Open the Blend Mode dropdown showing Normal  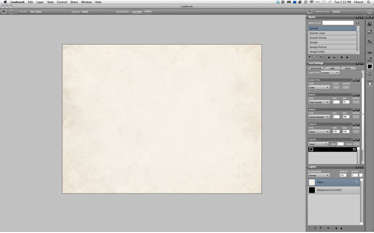click(x=319, y=175)
